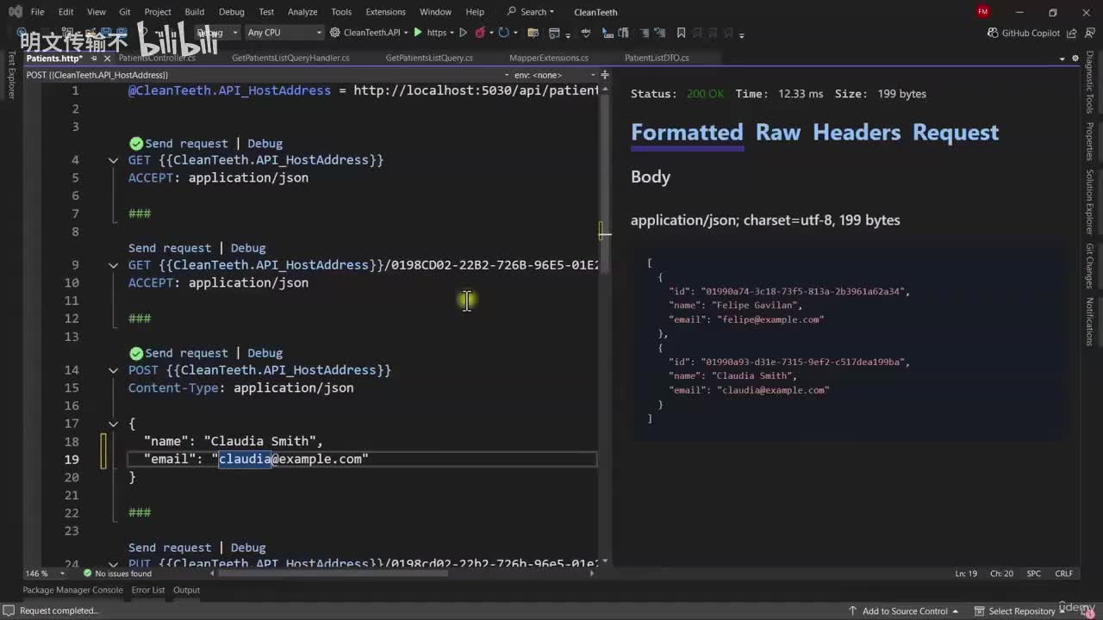Viewport: 1103px width, 620px height.
Task: Click the No issues found status icon
Action: tap(87, 573)
